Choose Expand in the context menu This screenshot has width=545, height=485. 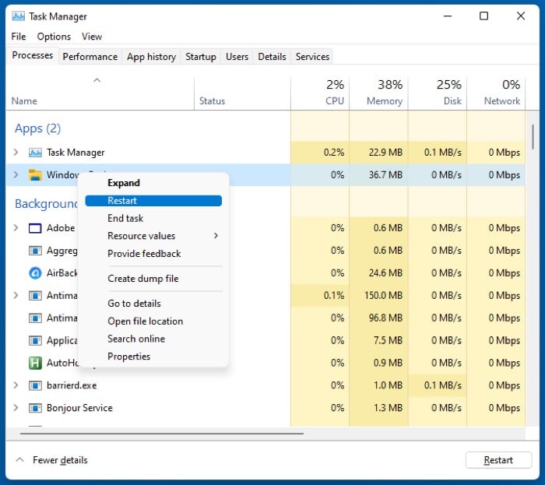pyautogui.click(x=153, y=183)
